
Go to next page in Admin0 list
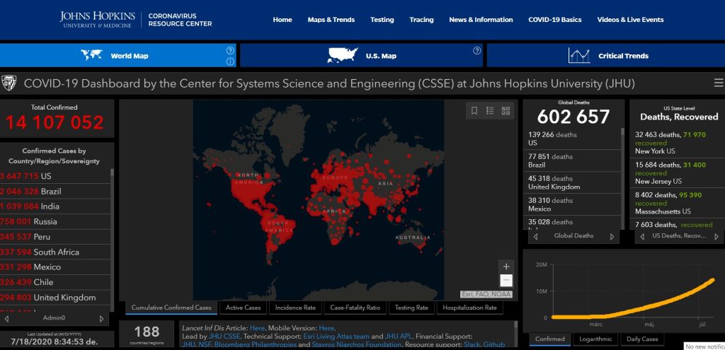[x=102, y=319]
